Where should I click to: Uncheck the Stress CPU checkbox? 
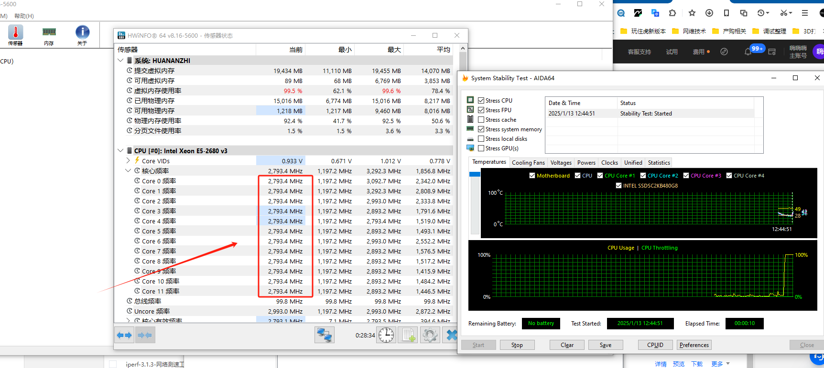coord(481,100)
